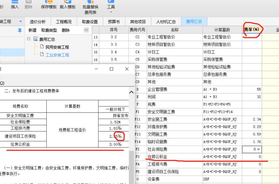
Task: Click row number 13 header
Action: click(96, 37)
